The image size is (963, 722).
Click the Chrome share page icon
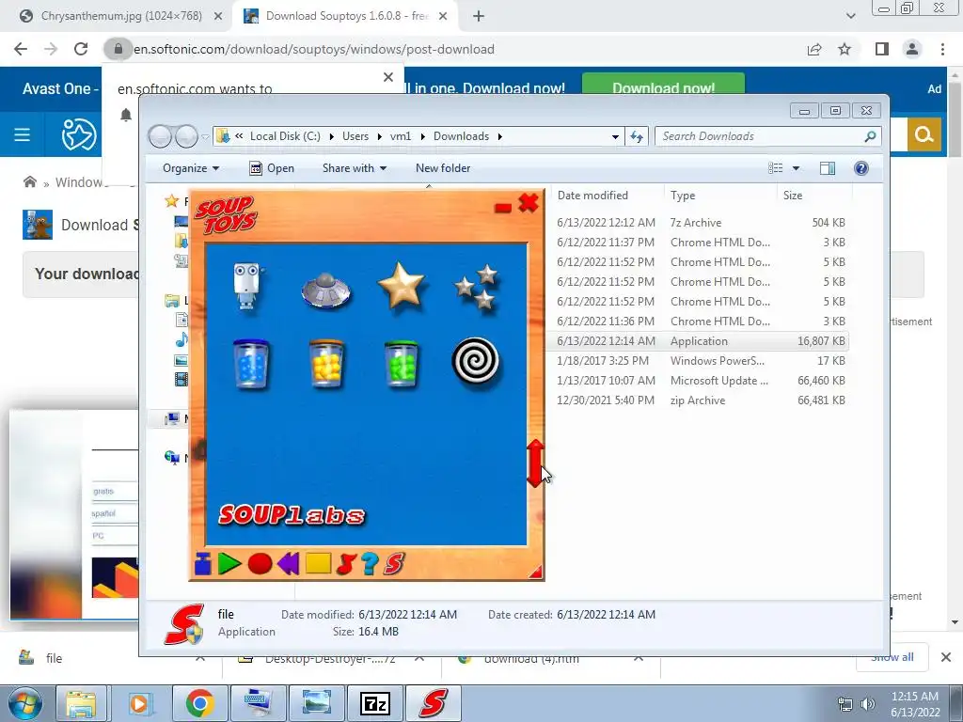pos(814,49)
